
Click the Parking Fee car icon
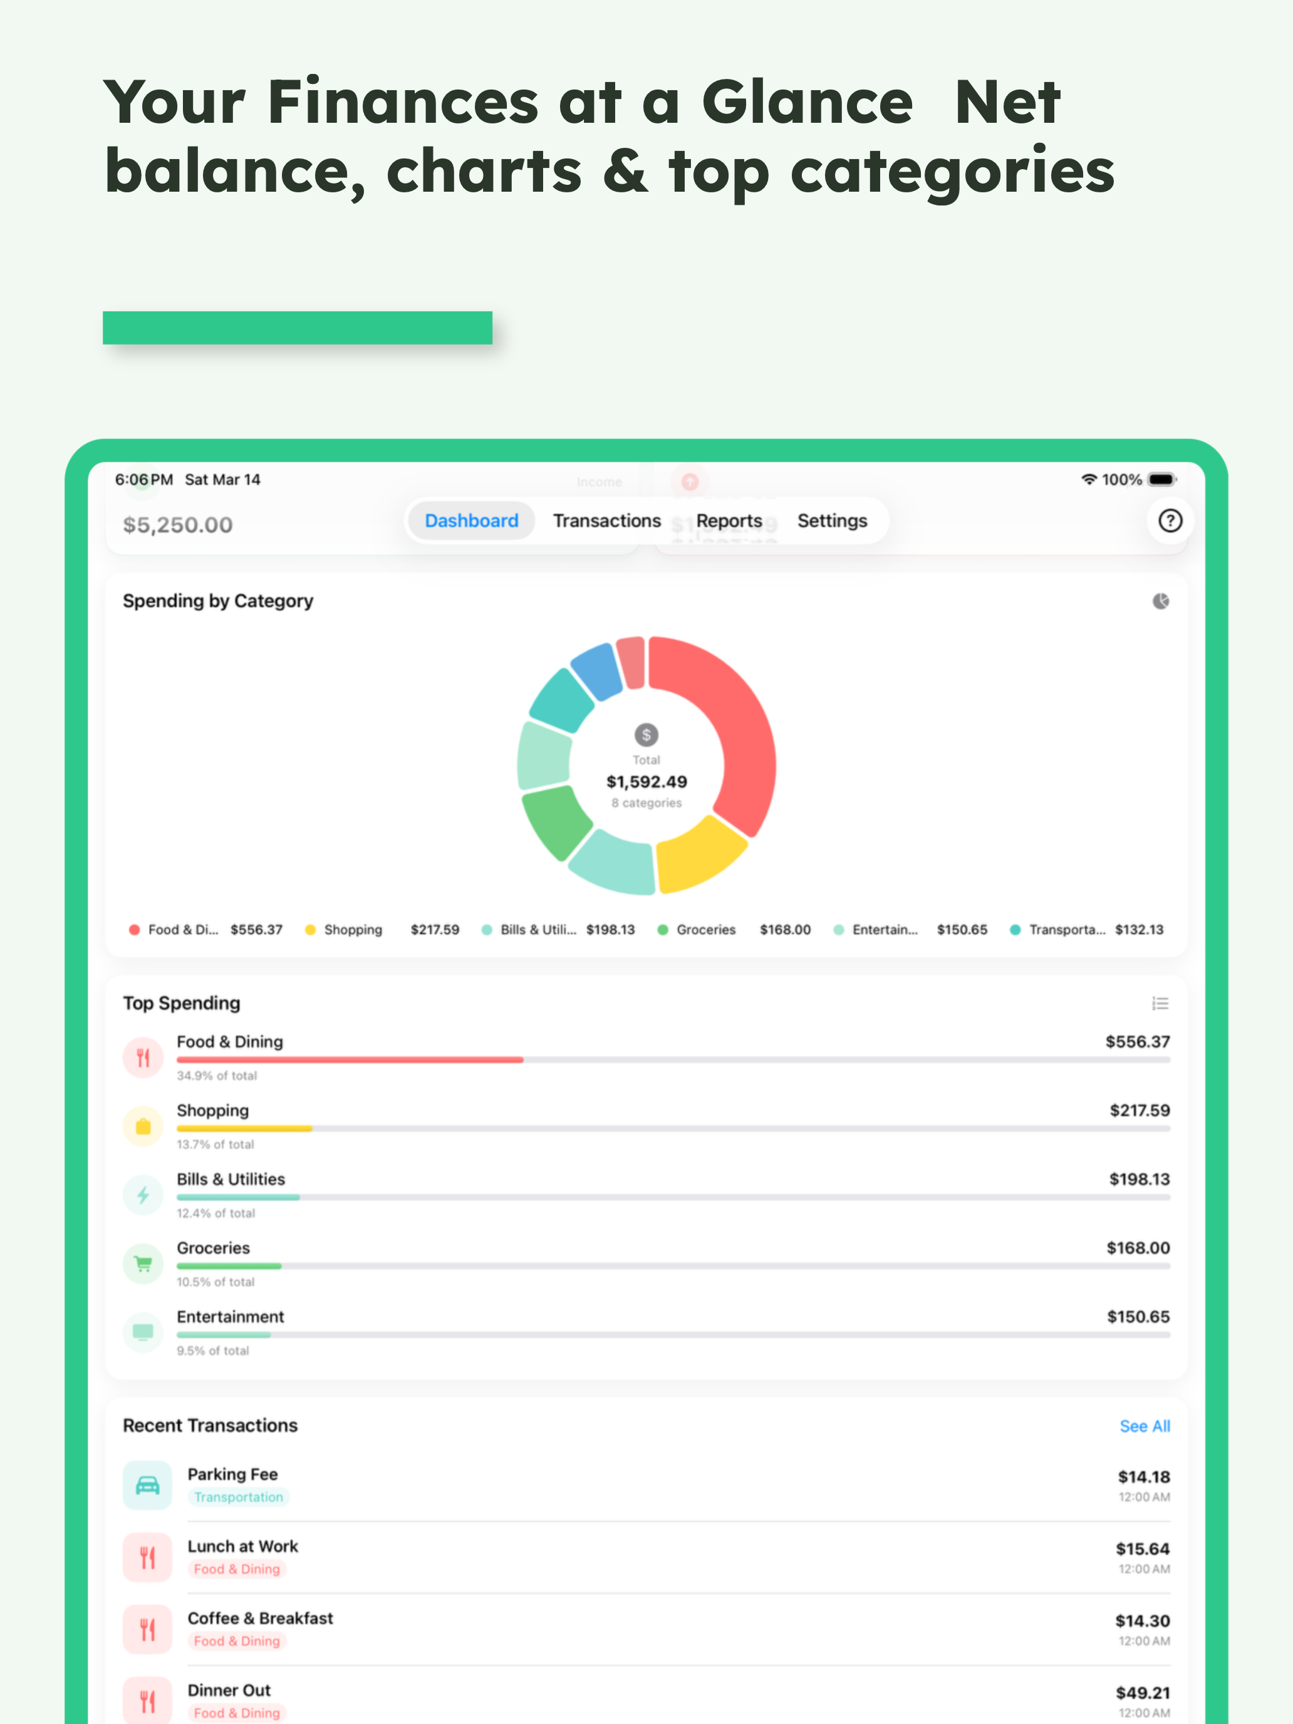pyautogui.click(x=147, y=1485)
